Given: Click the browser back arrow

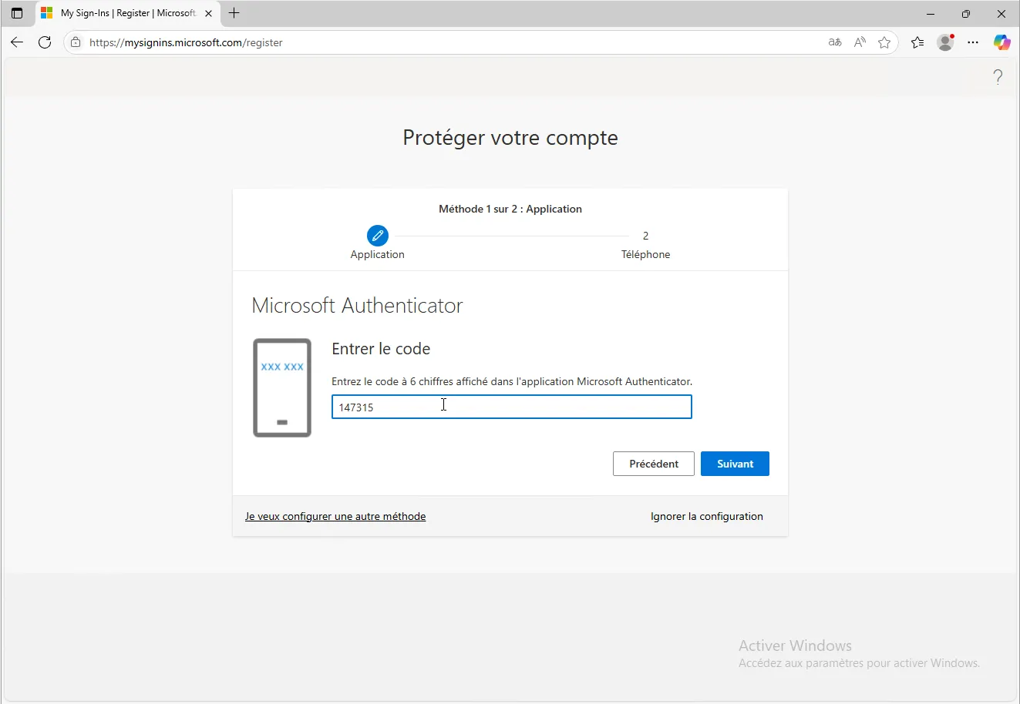Looking at the screenshot, I should [x=17, y=42].
